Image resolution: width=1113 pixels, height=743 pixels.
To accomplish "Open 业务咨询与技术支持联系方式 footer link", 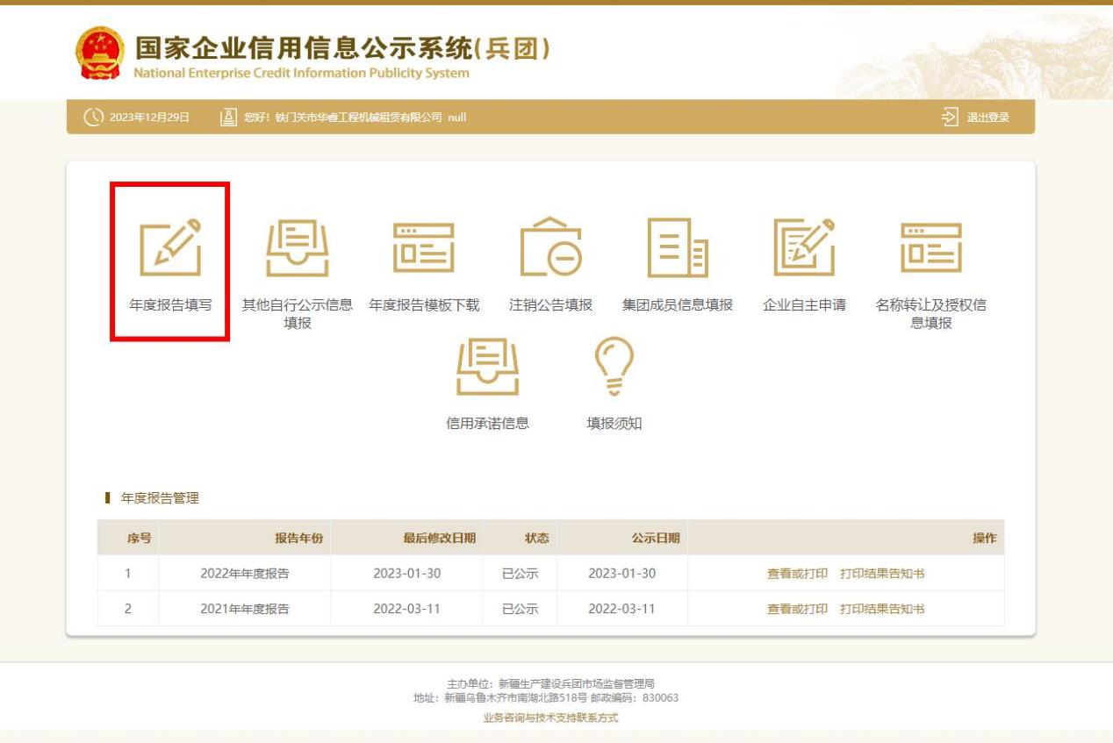I will (x=550, y=718).
